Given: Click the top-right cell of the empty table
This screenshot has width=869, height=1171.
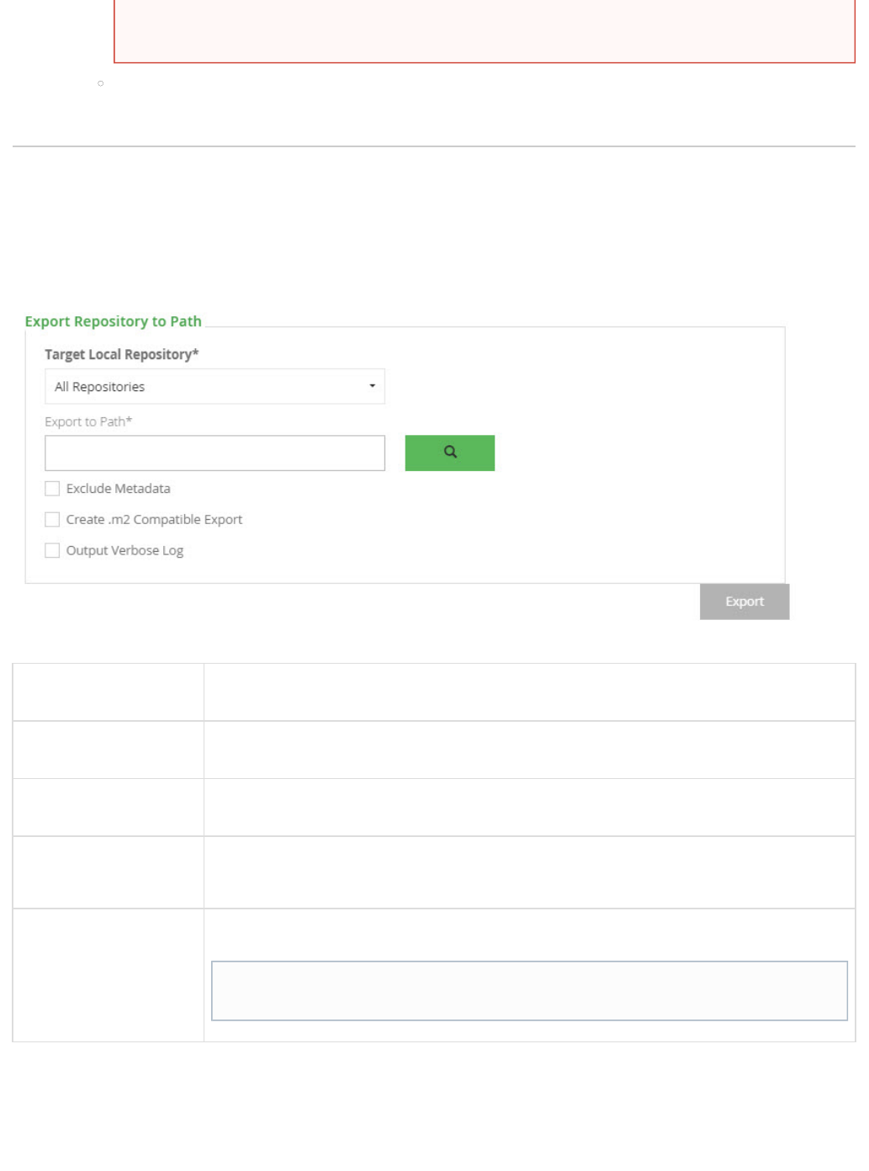Looking at the screenshot, I should (529, 691).
